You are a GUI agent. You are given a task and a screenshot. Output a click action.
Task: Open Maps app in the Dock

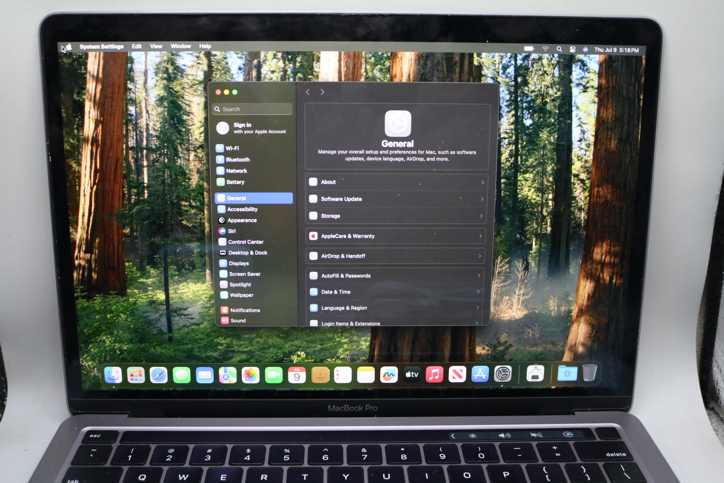point(227,375)
